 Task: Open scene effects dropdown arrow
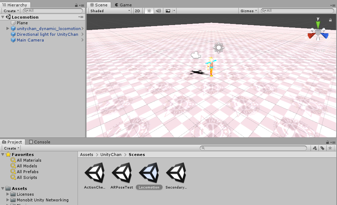tap(174, 11)
